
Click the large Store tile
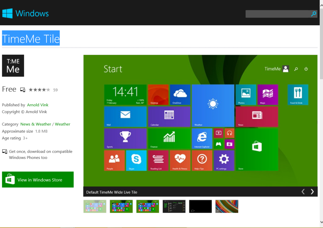pos(257,149)
